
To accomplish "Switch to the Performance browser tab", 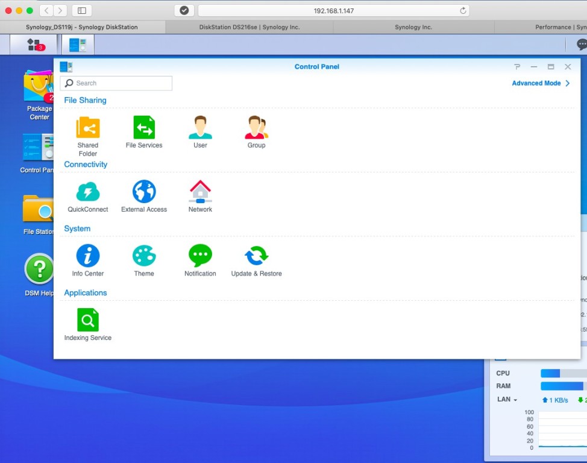I will 541,27.
